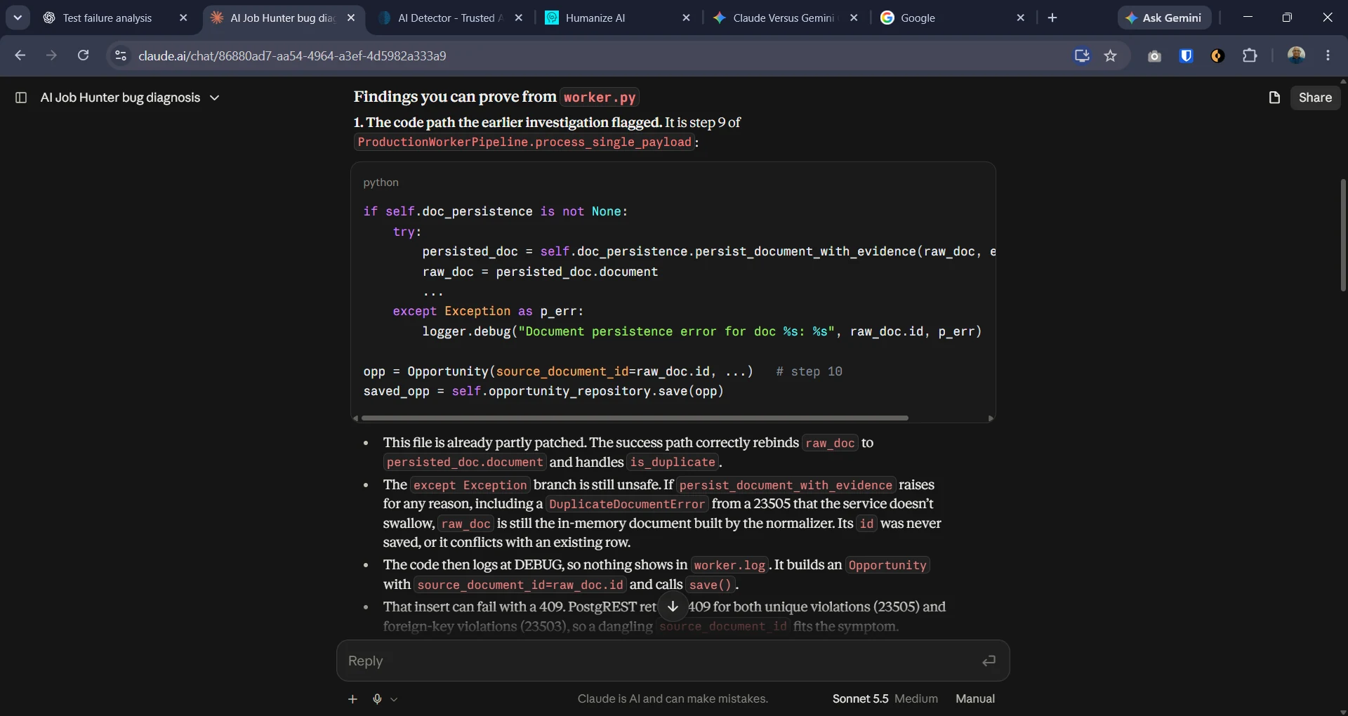Click the orange circular extension icon
The height and width of the screenshot is (716, 1348).
coord(1218,55)
